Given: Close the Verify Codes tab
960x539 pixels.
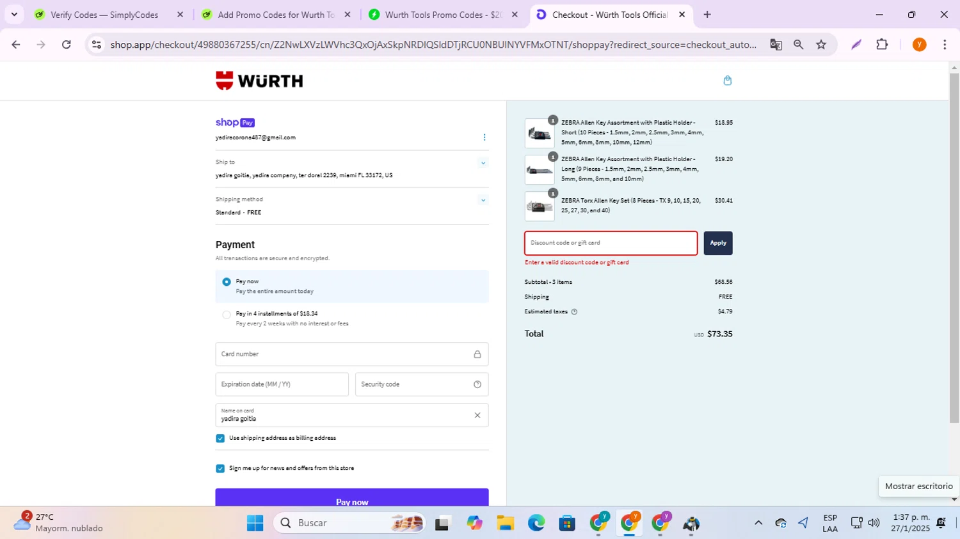Looking at the screenshot, I should [x=180, y=15].
